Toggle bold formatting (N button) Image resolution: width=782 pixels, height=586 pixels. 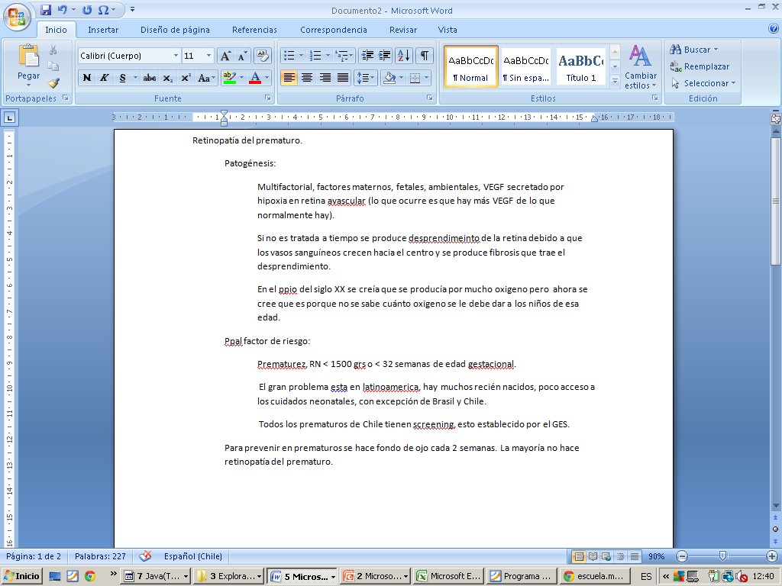pos(87,78)
